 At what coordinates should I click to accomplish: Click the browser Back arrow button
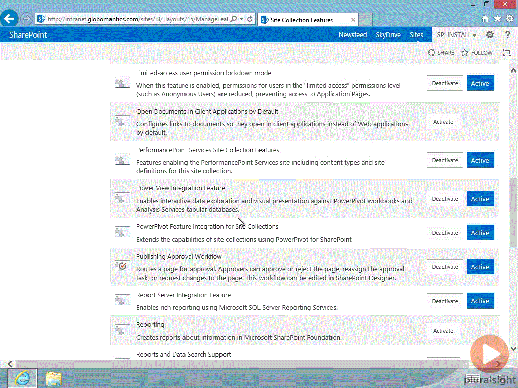pos(10,18)
